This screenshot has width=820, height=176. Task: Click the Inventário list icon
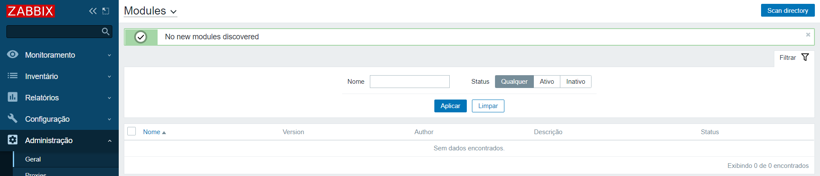[x=13, y=76]
